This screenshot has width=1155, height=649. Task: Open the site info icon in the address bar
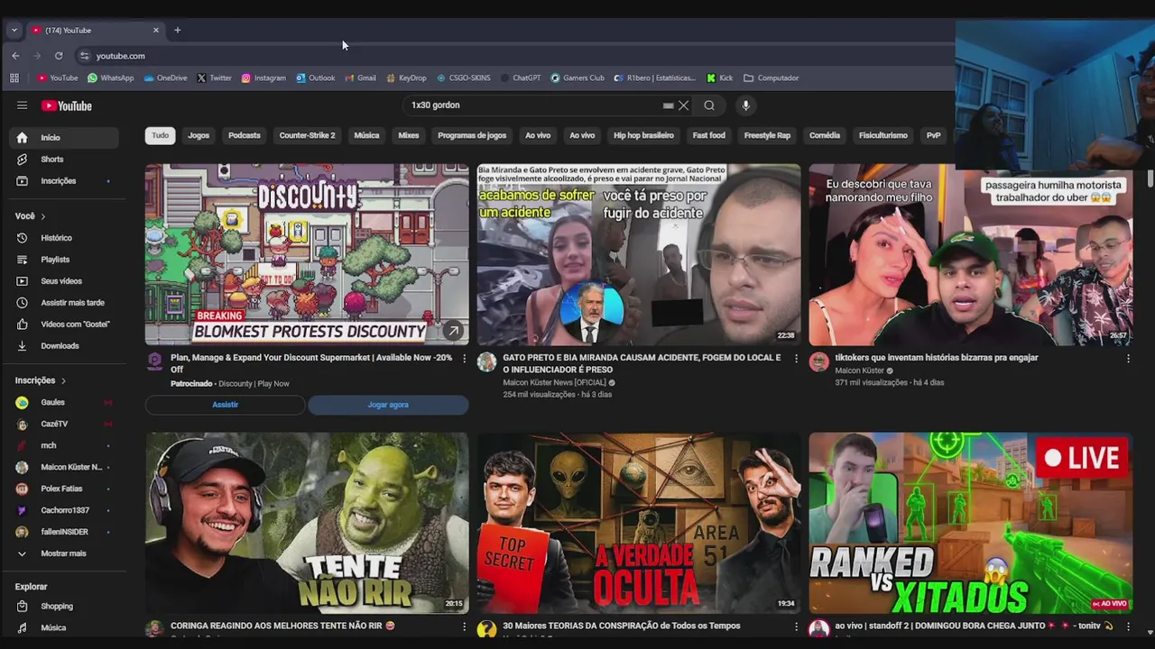pyautogui.click(x=85, y=56)
